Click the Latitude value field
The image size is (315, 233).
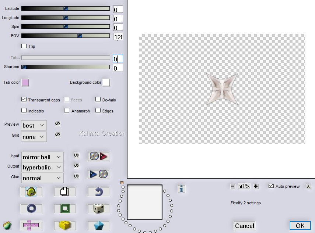pyautogui.click(x=118, y=10)
